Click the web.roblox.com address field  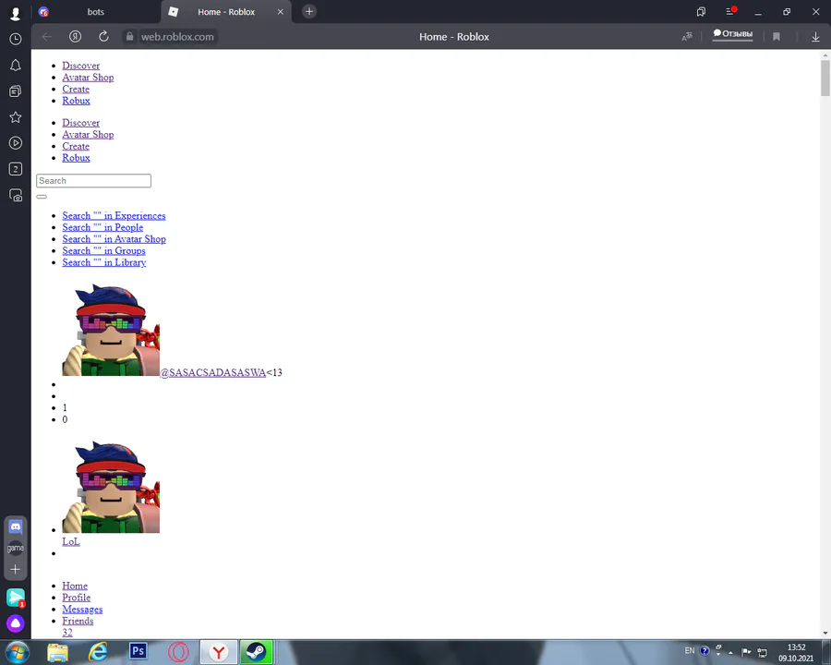(x=177, y=37)
